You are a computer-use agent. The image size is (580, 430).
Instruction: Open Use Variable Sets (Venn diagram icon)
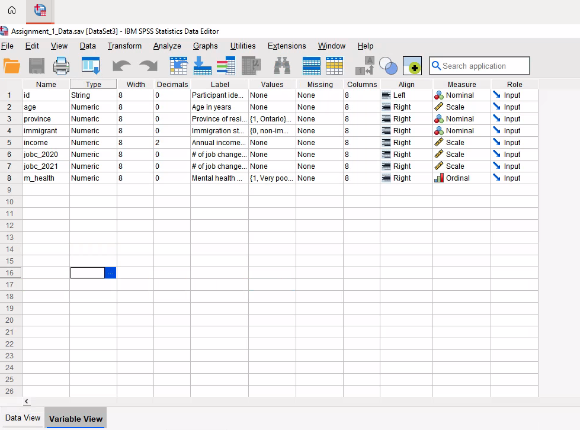coord(388,66)
